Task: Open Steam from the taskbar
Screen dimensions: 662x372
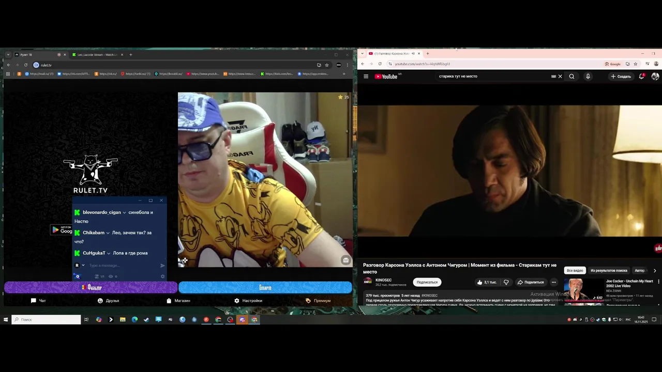Action: click(x=146, y=320)
